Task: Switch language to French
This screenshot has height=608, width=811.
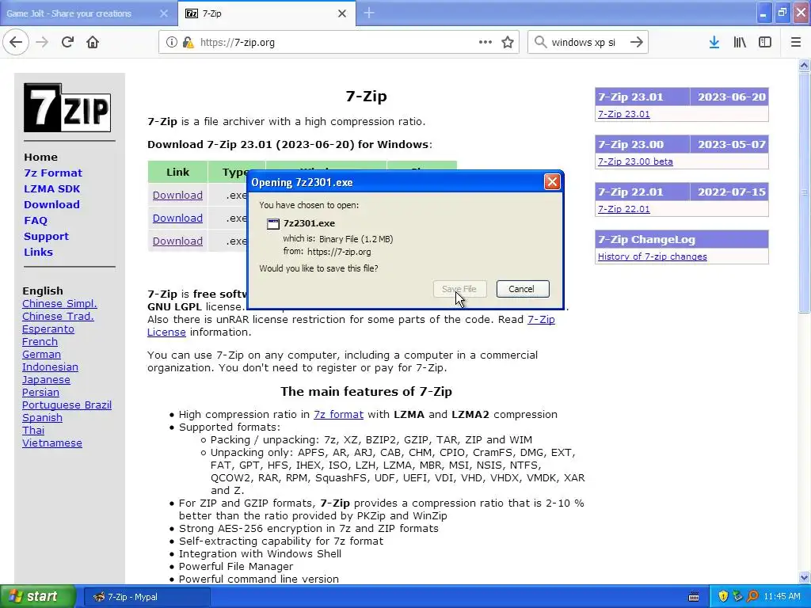Action: (40, 341)
